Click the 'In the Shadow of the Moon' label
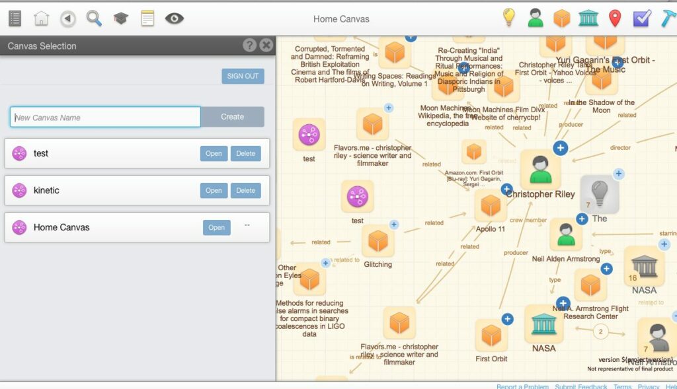Image resolution: width=677 pixels, height=389 pixels. [602, 106]
